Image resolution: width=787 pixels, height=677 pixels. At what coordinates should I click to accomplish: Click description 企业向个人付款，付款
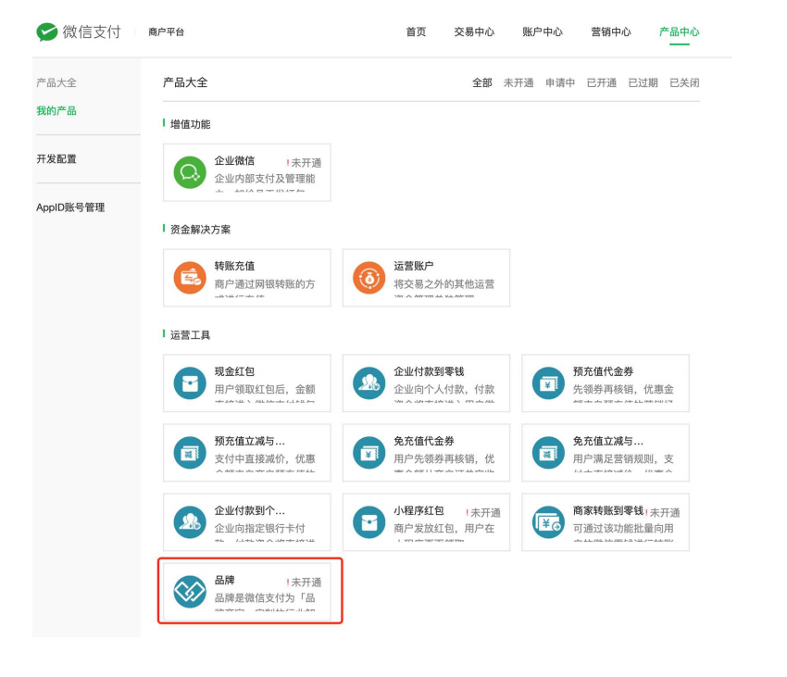(x=444, y=389)
